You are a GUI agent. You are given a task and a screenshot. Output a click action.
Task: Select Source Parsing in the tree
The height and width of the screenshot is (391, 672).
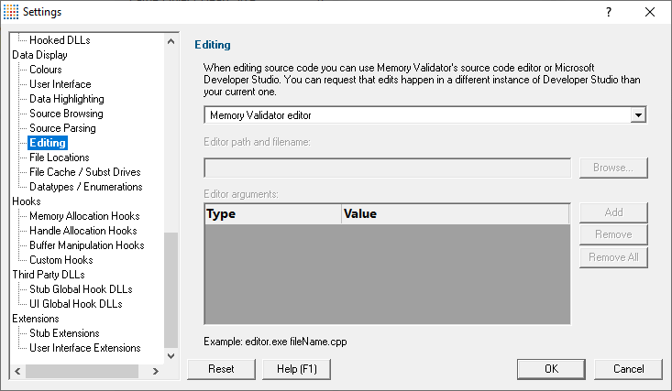tap(62, 128)
